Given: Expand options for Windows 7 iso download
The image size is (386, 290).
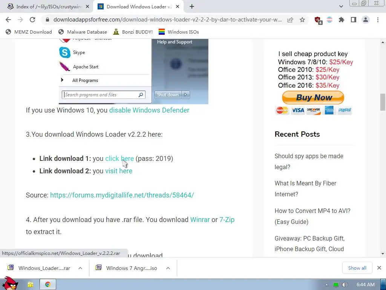Looking at the screenshot, I should point(168,268).
